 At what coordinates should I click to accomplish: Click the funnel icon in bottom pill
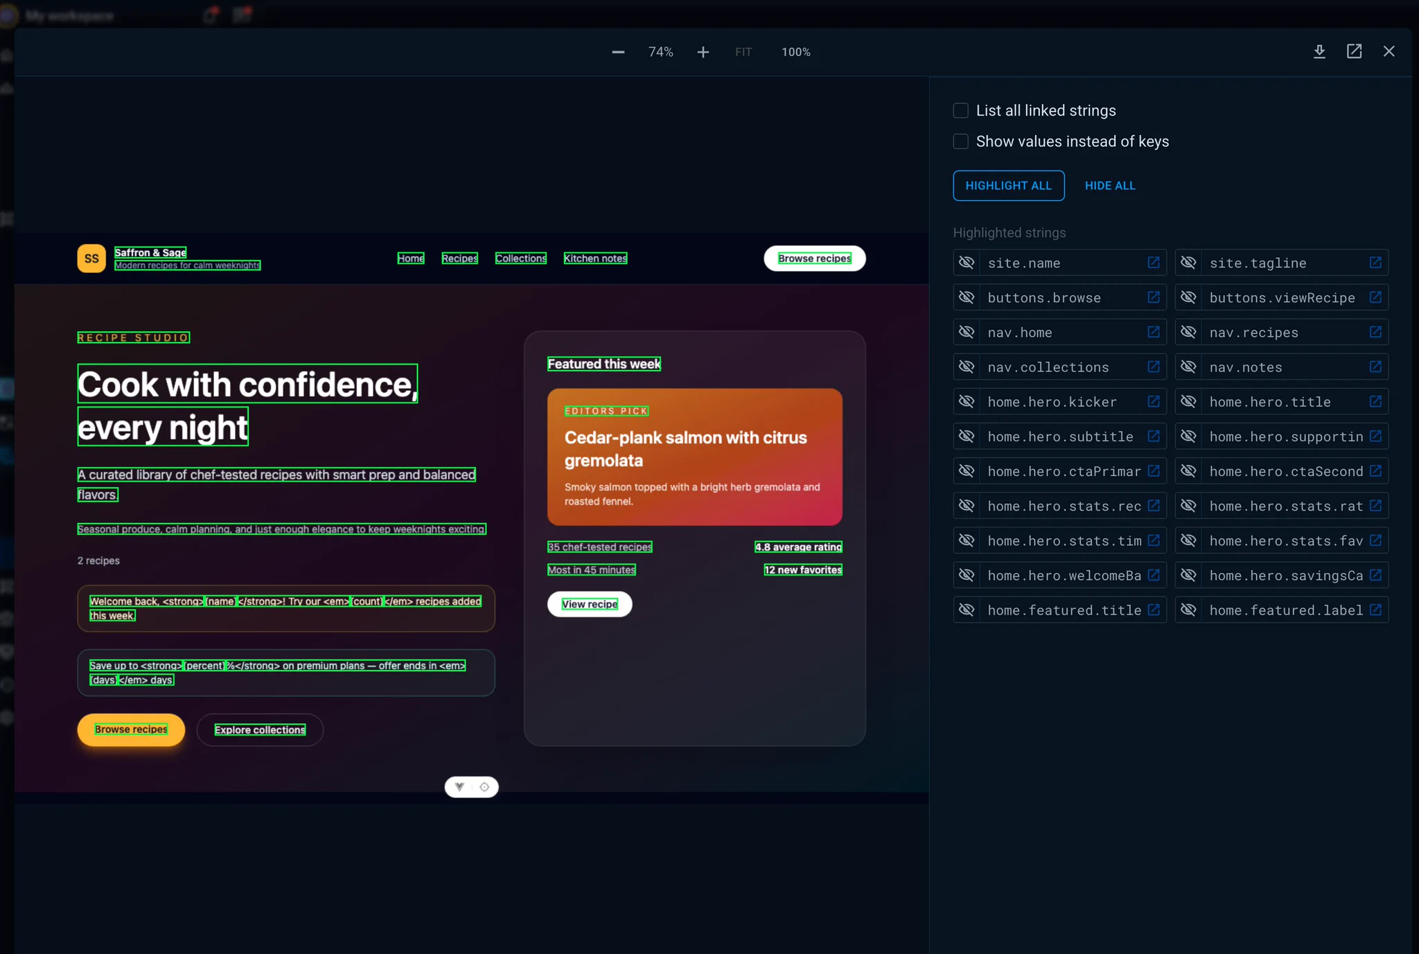459,787
